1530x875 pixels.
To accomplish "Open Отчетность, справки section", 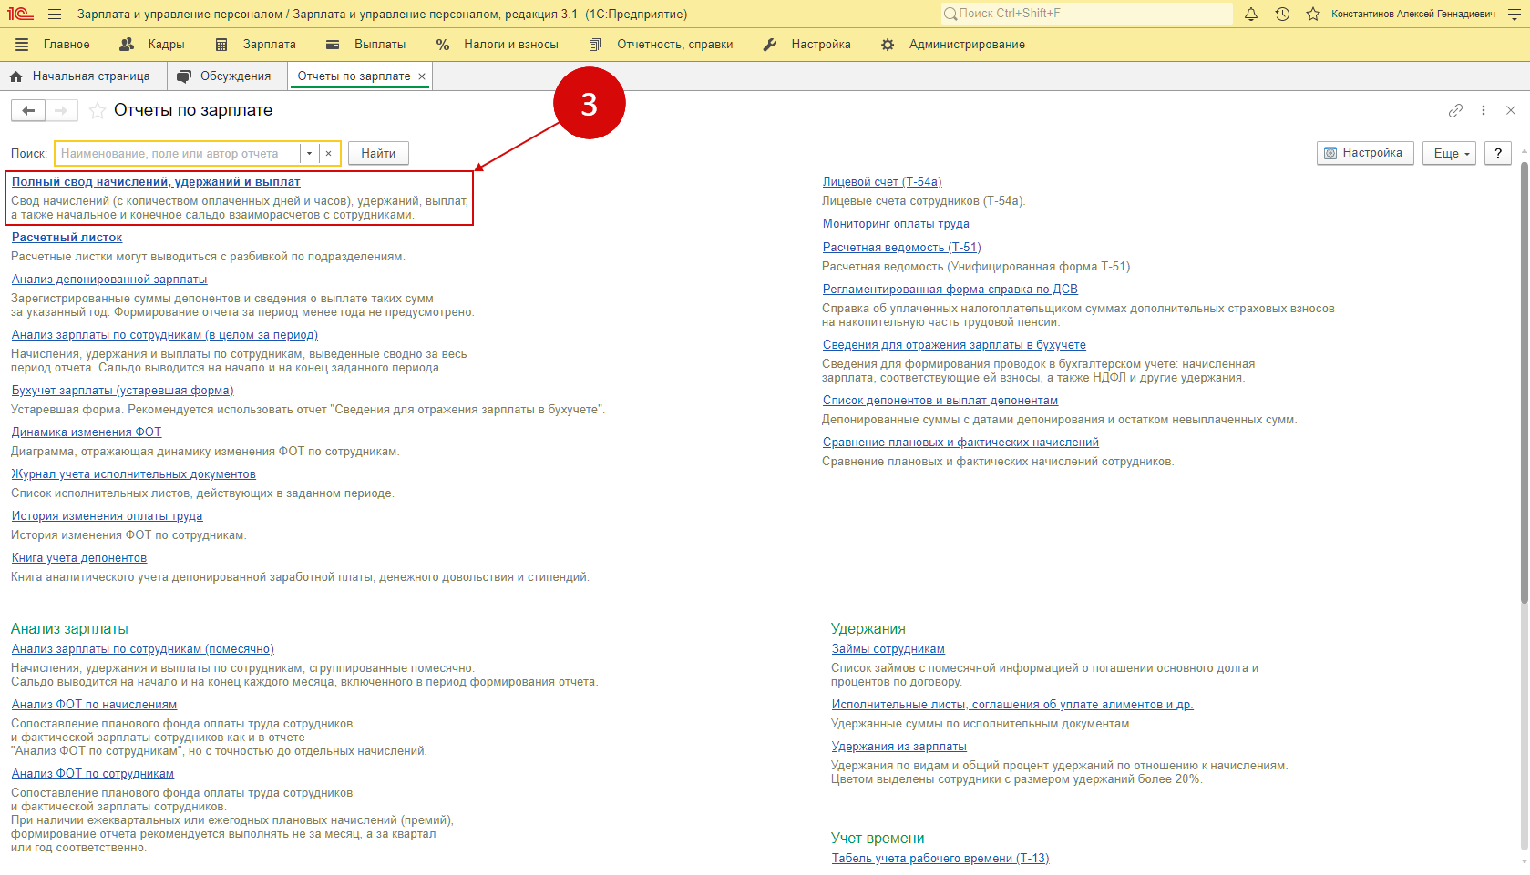I will tap(661, 45).
